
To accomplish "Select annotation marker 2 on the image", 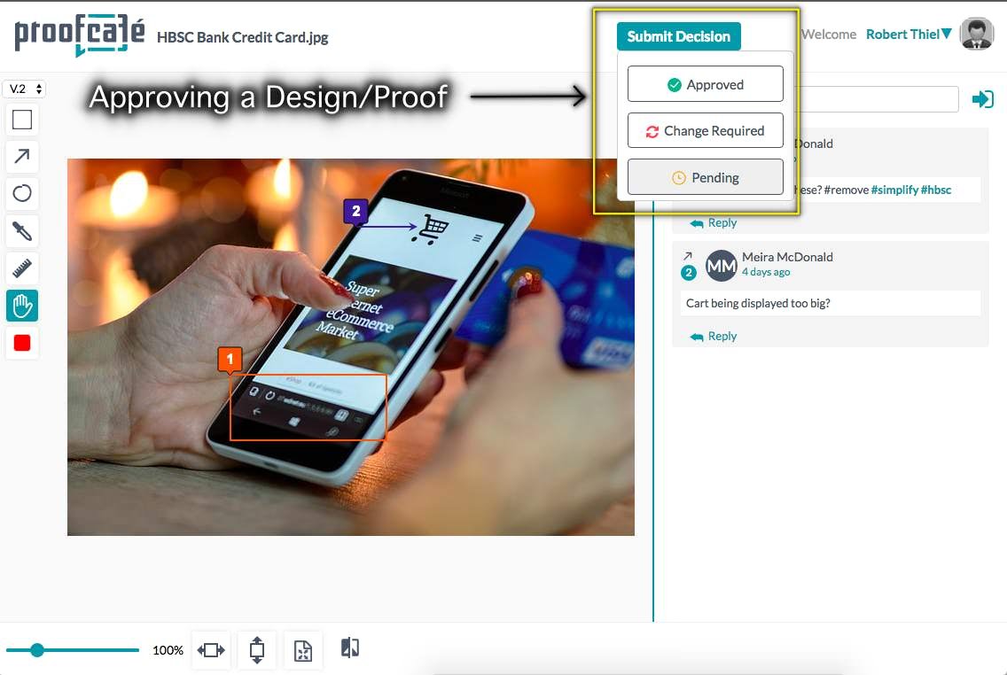I will click(355, 211).
